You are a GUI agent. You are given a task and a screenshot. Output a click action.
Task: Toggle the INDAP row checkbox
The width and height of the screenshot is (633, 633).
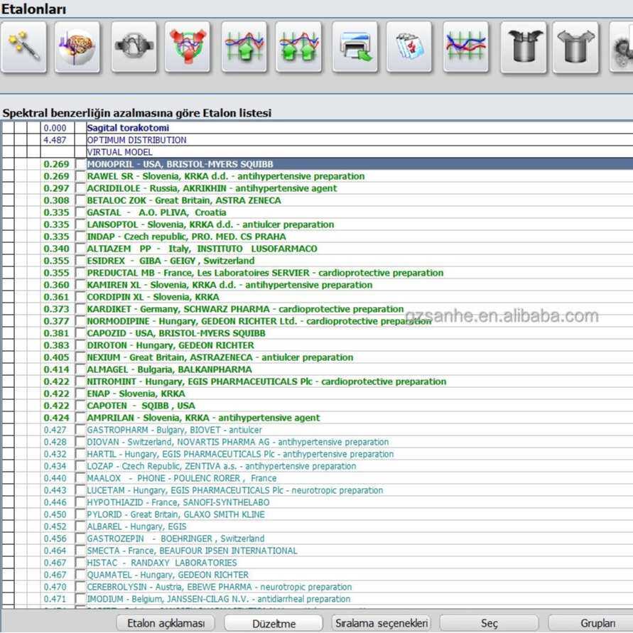point(80,237)
